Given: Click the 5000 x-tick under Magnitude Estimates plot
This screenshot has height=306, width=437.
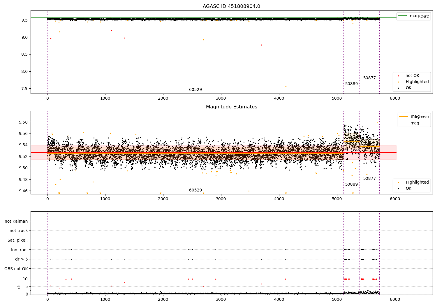Looking at the screenshot, I should tap(337, 199).
